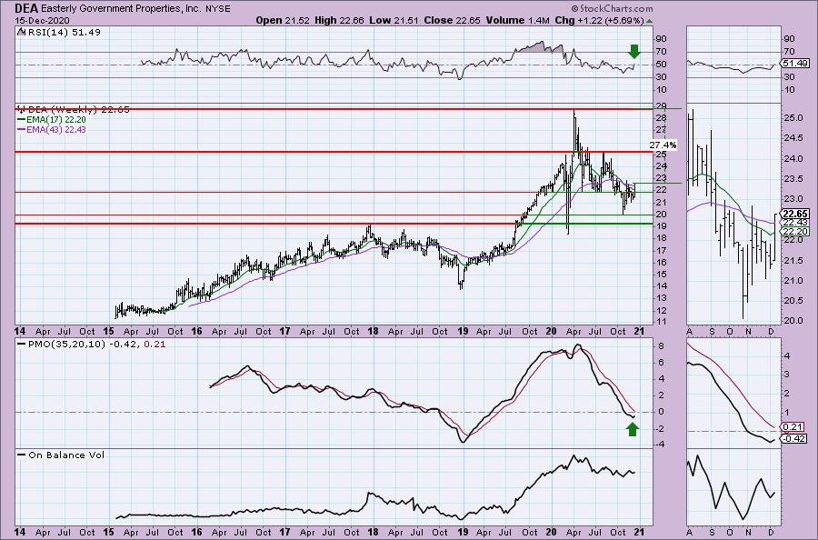Select the black PMO legend line marker
The image size is (818, 540).
[22, 345]
